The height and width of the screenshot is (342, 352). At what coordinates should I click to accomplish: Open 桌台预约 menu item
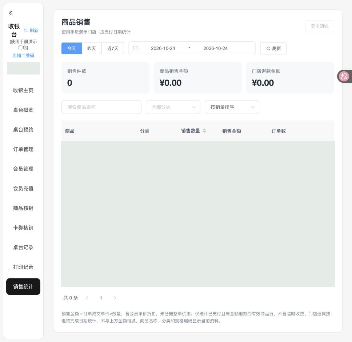click(23, 129)
